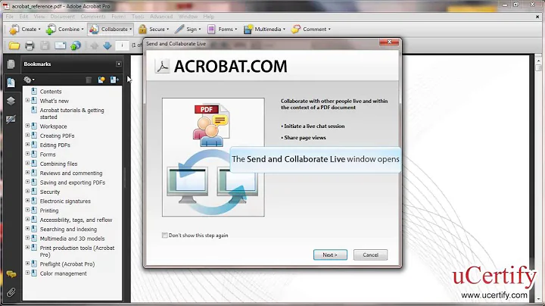Expand the Combining files bookmark
Image resolution: width=545 pixels, height=306 pixels.
(27, 164)
